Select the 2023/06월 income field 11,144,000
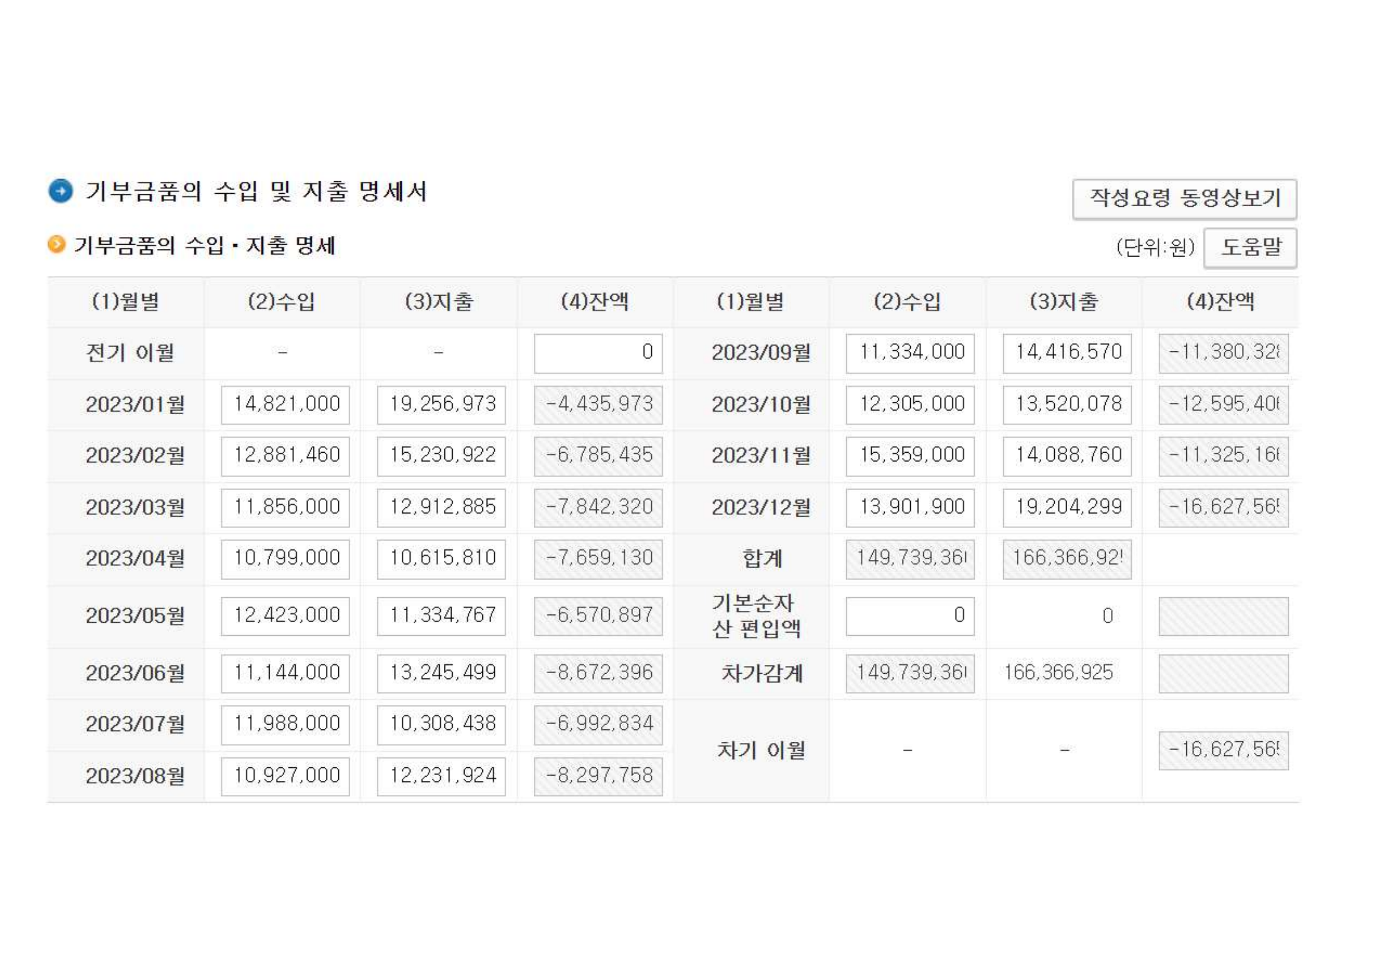 point(285,674)
